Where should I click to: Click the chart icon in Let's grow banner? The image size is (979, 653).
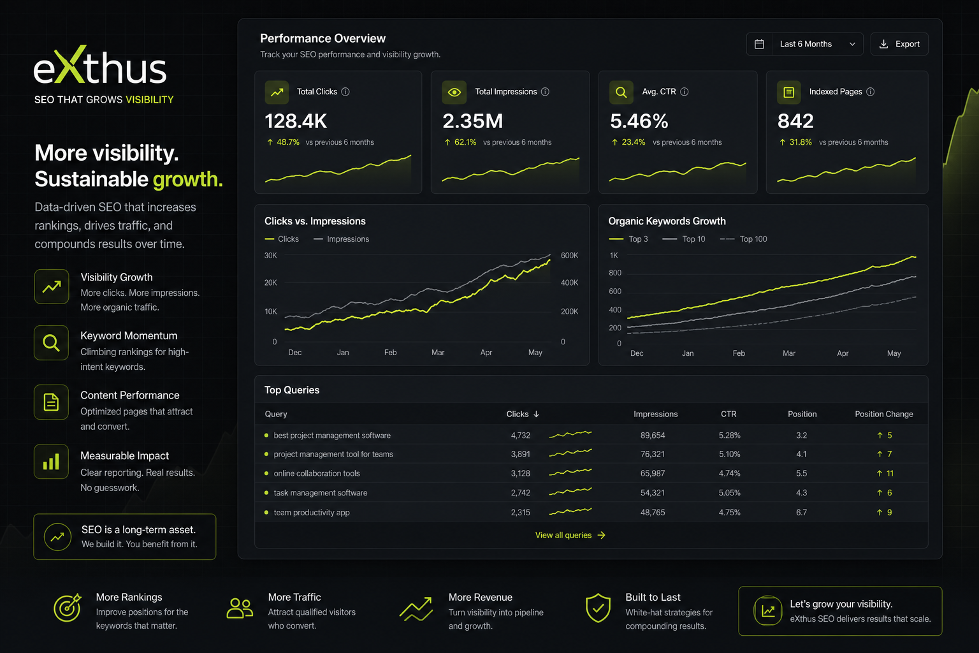pos(768,611)
